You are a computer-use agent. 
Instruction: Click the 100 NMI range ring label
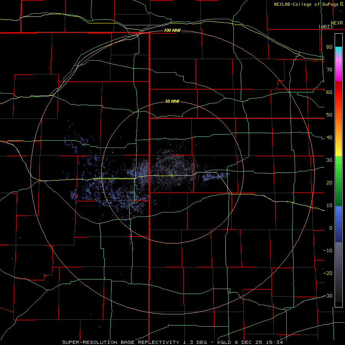coord(172,30)
